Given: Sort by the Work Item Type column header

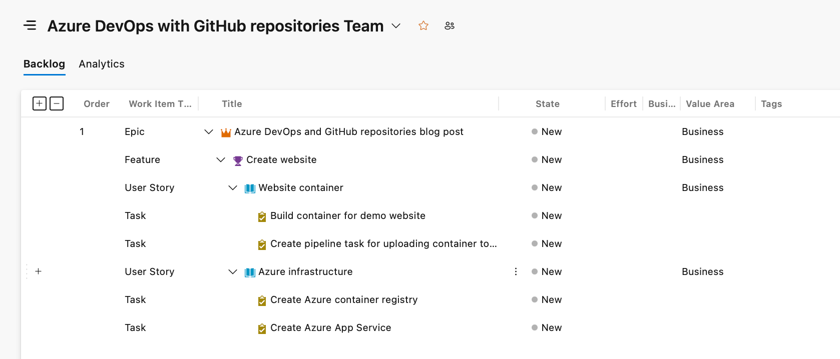Looking at the screenshot, I should coord(160,103).
